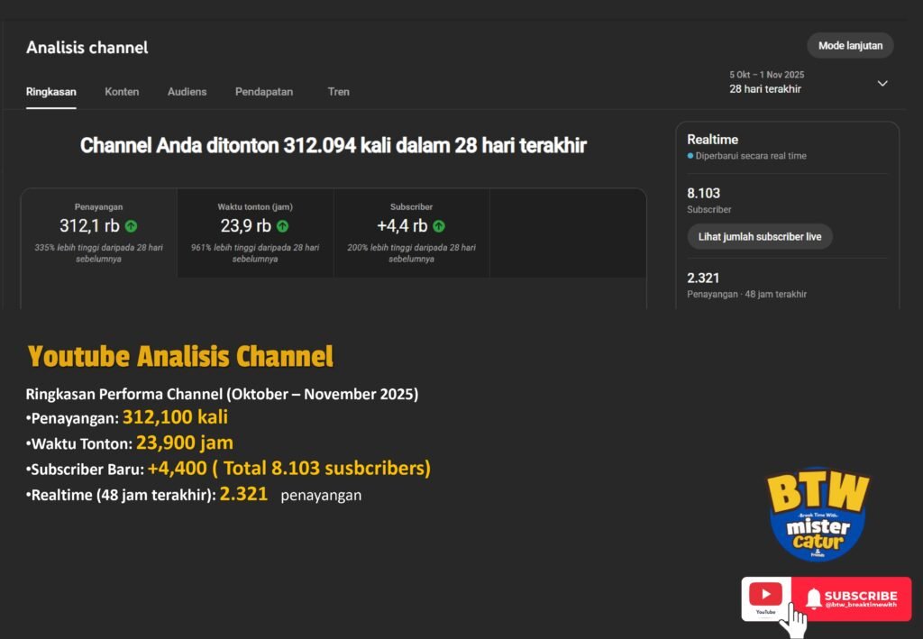923x639 pixels.
Task: Select the Waktu tonton (jam) metric card
Action: 255,233
